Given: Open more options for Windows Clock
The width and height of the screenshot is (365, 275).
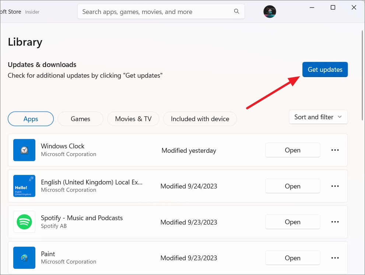Looking at the screenshot, I should tap(335, 150).
